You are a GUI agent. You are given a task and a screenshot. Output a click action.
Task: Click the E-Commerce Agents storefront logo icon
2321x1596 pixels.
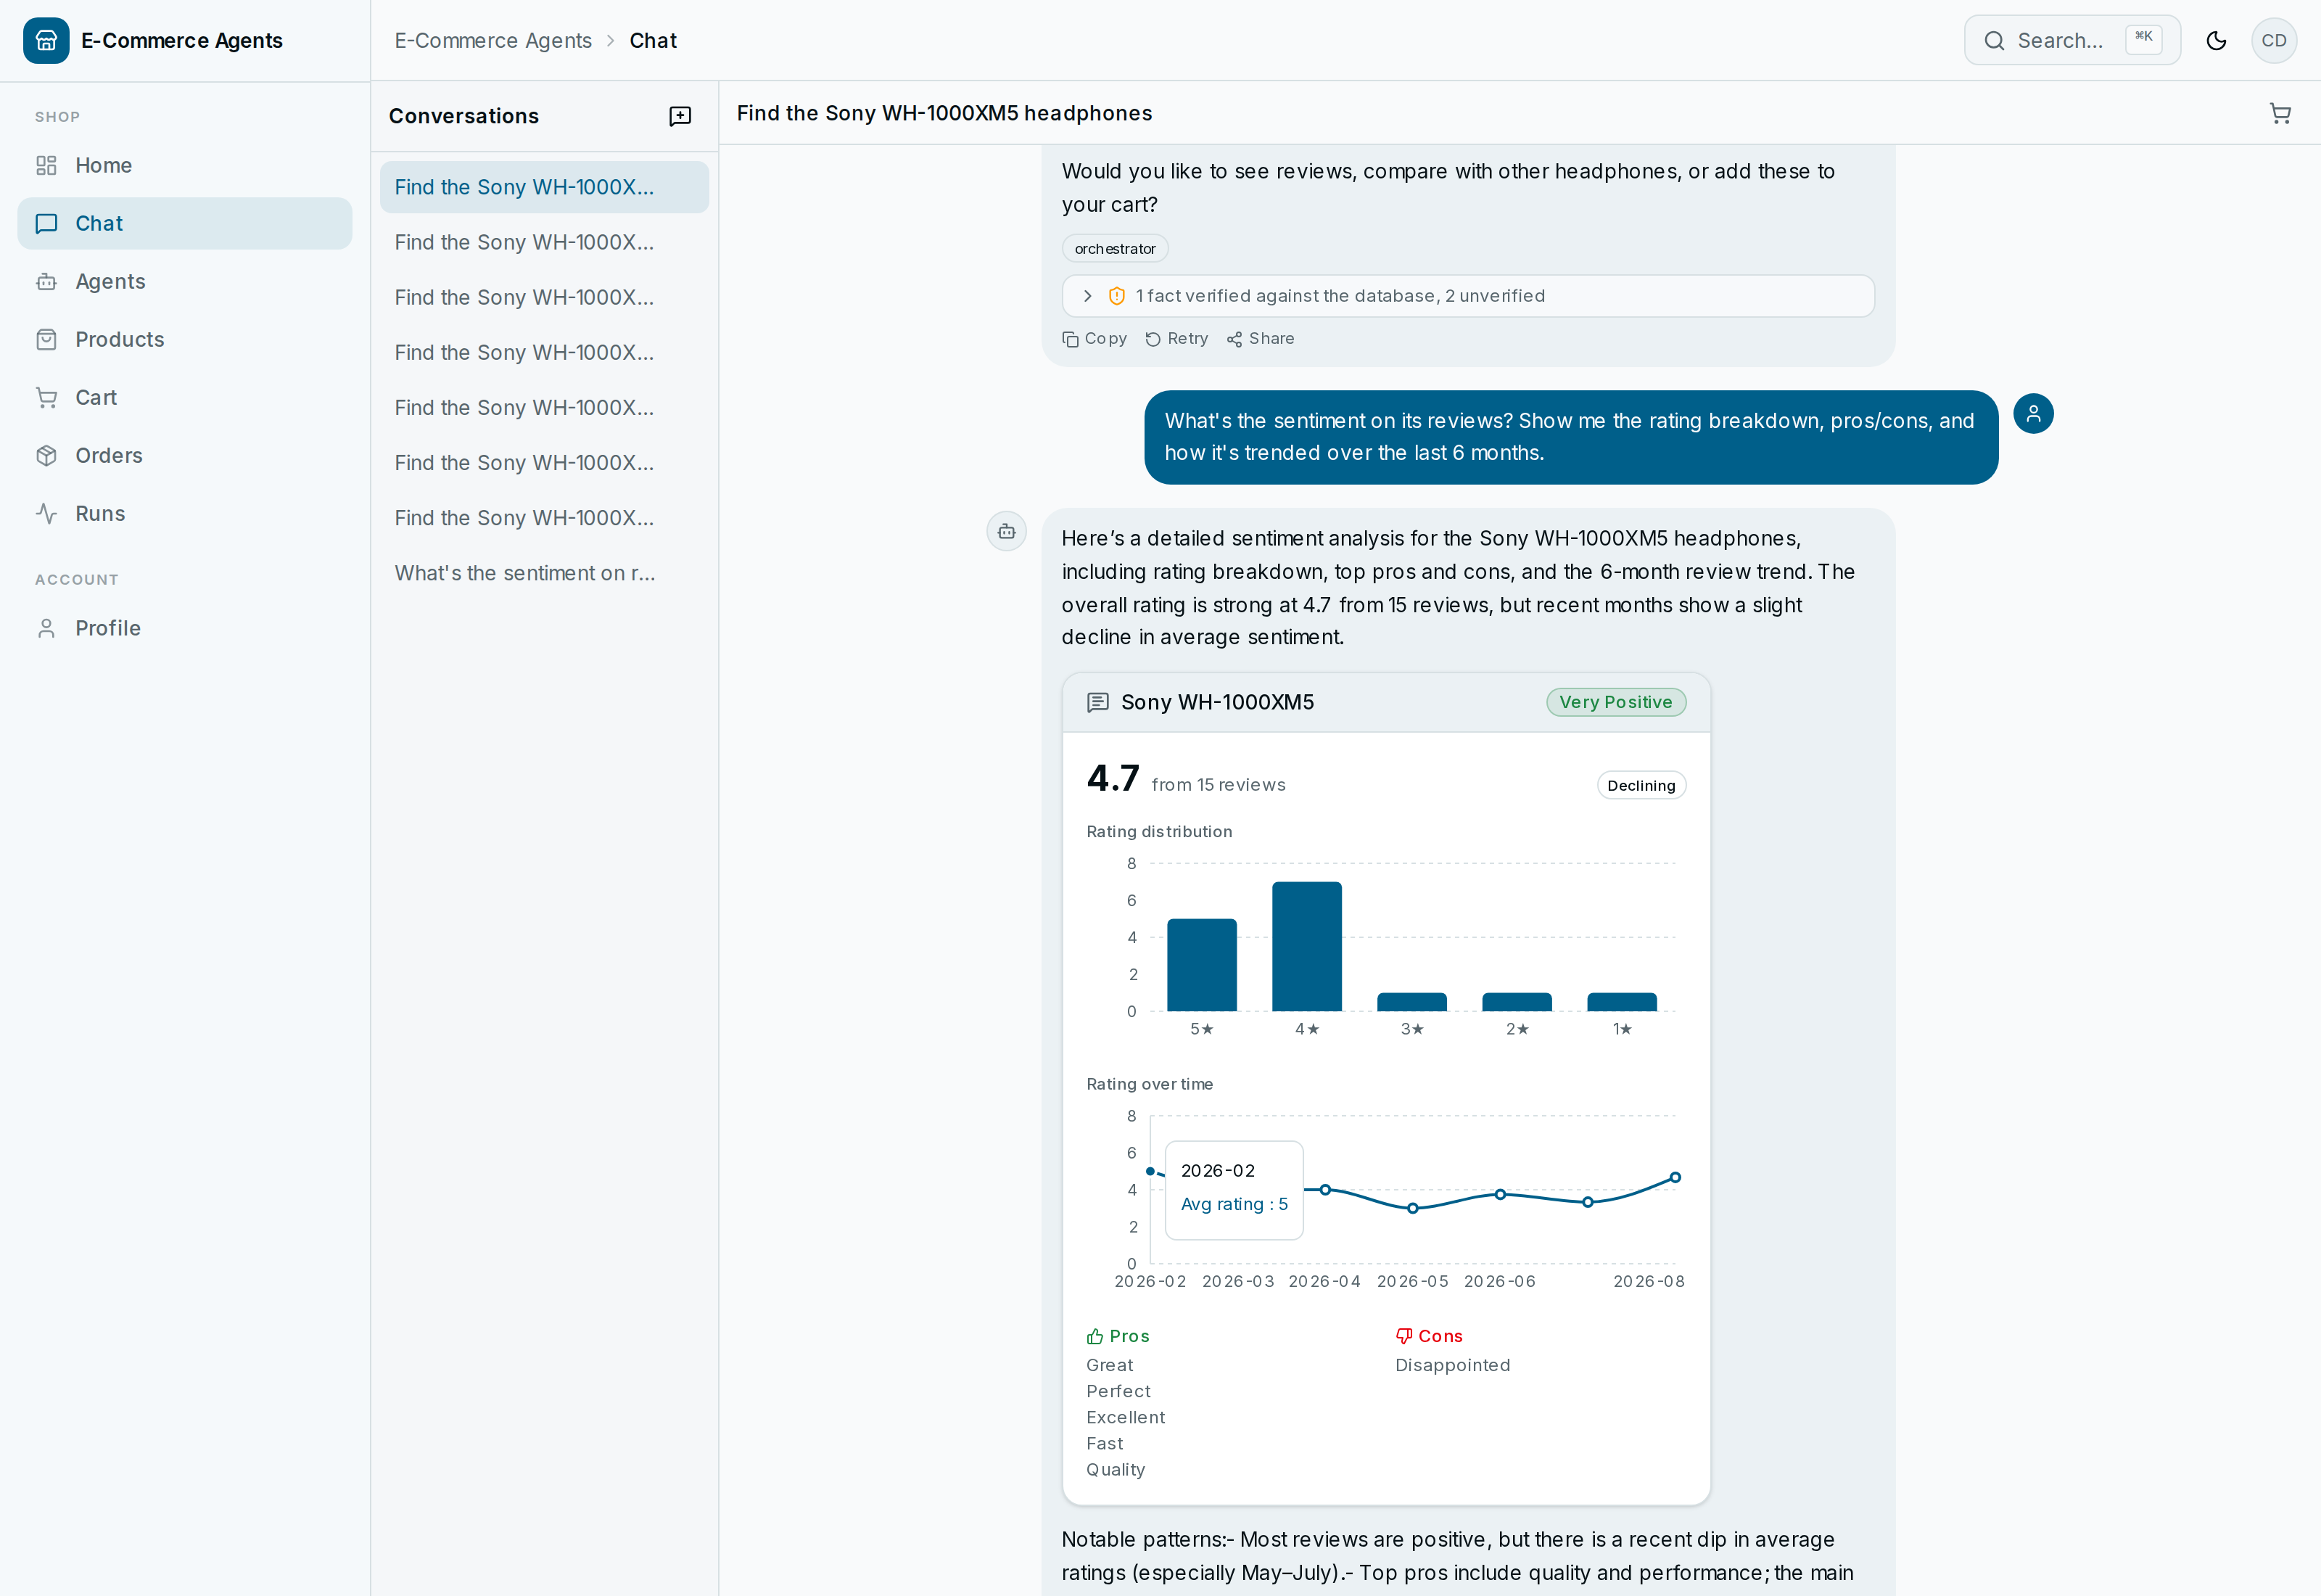46,40
